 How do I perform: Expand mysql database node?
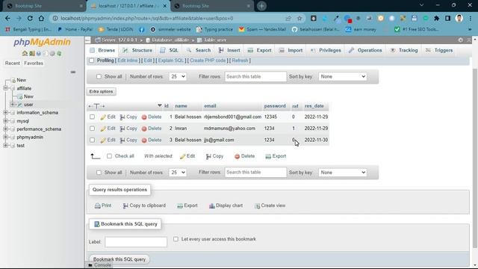[5, 121]
